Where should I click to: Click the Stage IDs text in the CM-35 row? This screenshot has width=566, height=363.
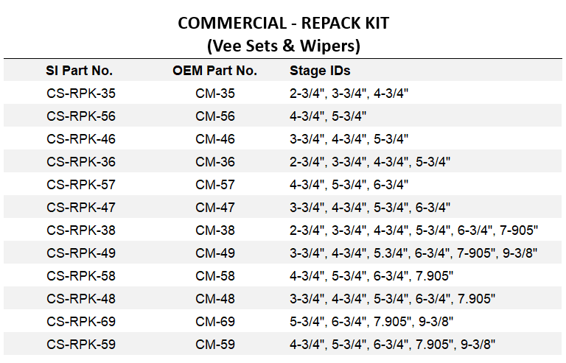[x=349, y=94]
